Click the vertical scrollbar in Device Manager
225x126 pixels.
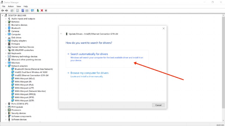223,62
